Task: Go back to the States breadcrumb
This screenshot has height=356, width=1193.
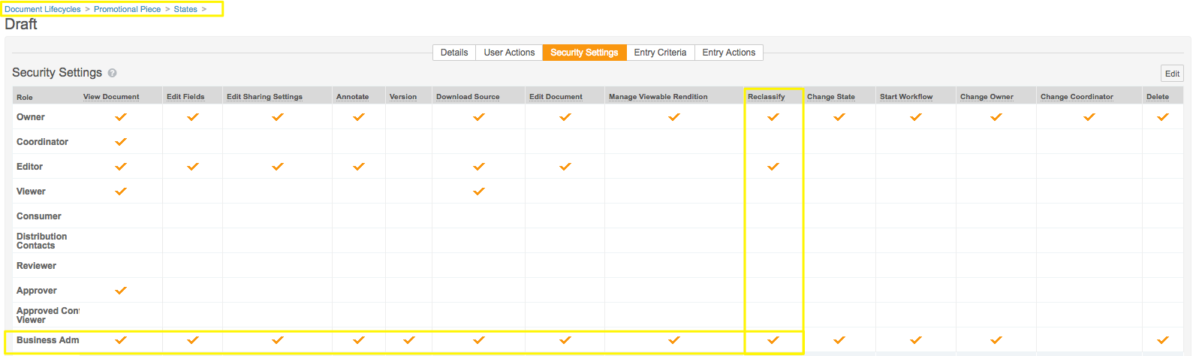Action: [x=185, y=9]
